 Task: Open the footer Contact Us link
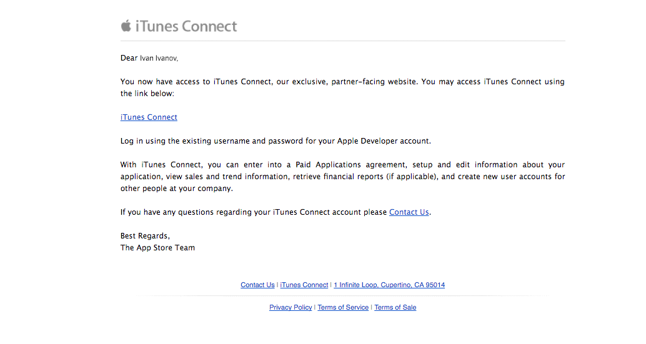(x=257, y=285)
